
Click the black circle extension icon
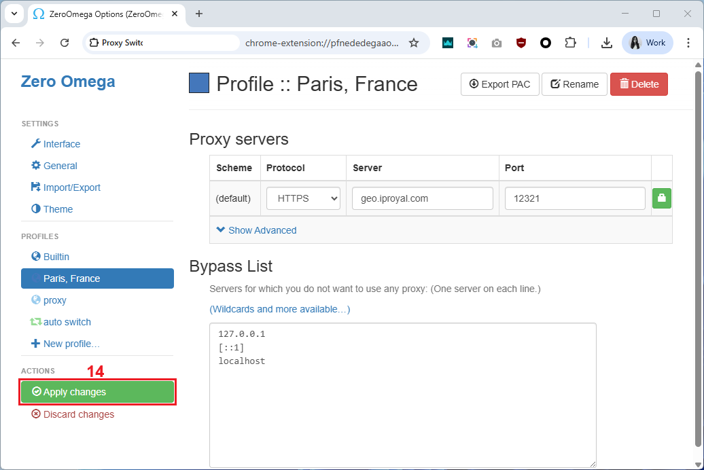(546, 43)
